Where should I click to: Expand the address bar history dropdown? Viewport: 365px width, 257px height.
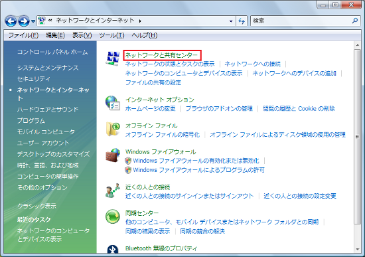point(231,21)
